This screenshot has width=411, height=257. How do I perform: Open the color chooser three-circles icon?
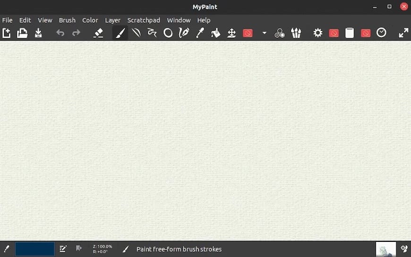tap(280, 33)
